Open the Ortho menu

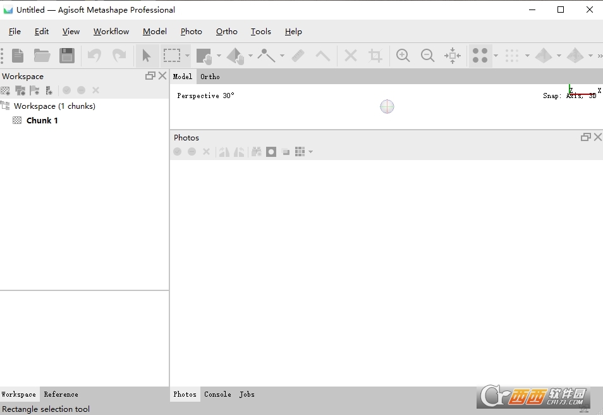(x=226, y=32)
